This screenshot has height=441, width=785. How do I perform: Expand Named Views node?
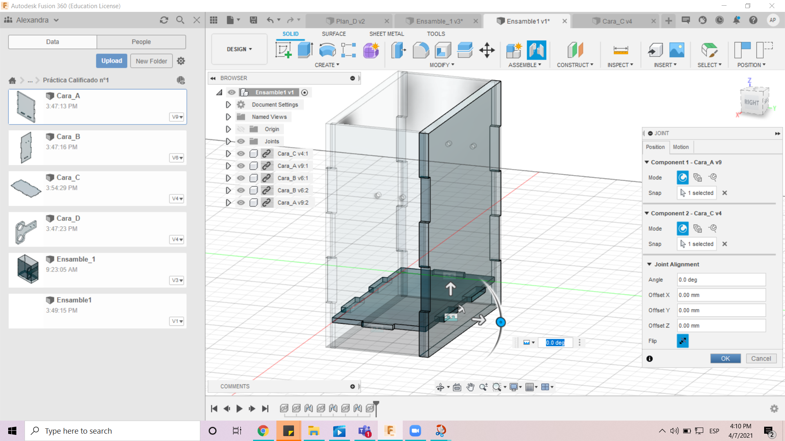click(x=228, y=117)
